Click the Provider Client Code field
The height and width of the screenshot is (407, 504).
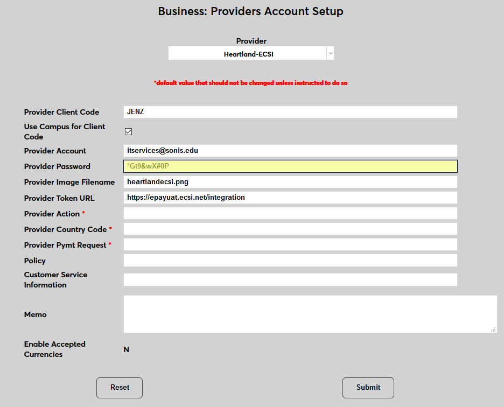pos(290,112)
